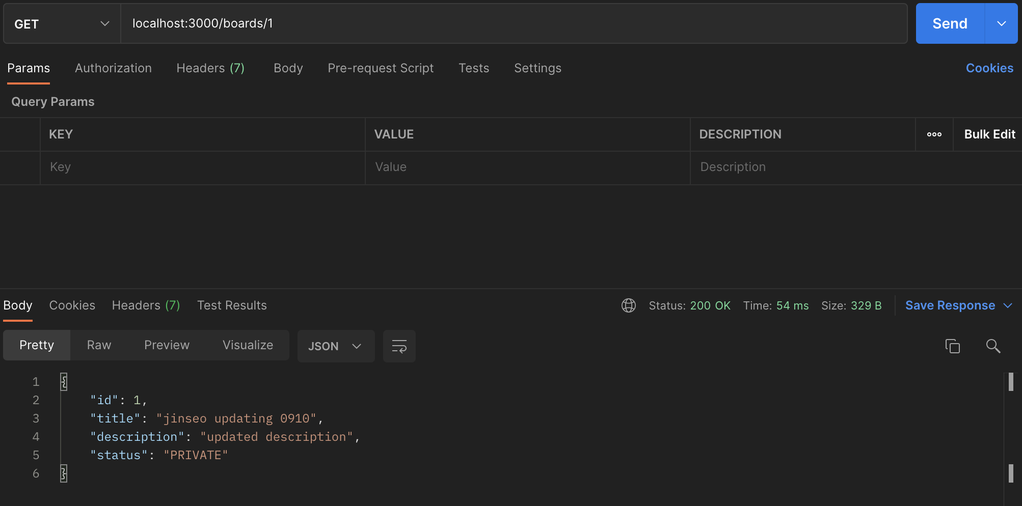The image size is (1022, 506).
Task: Open the response Cookies tab
Action: click(72, 305)
